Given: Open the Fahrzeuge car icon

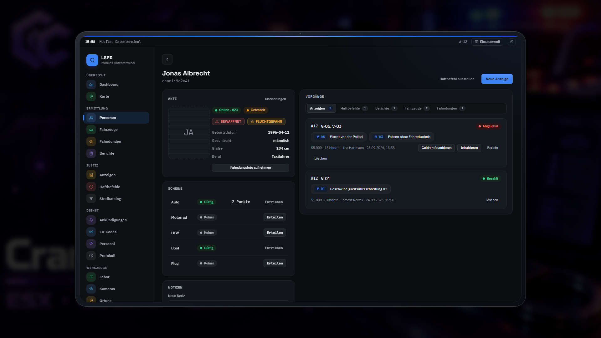Looking at the screenshot, I should point(91,130).
